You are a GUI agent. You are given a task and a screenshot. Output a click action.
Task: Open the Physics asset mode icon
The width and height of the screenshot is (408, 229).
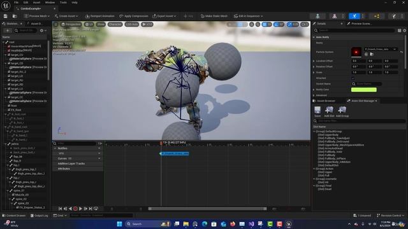[394, 16]
